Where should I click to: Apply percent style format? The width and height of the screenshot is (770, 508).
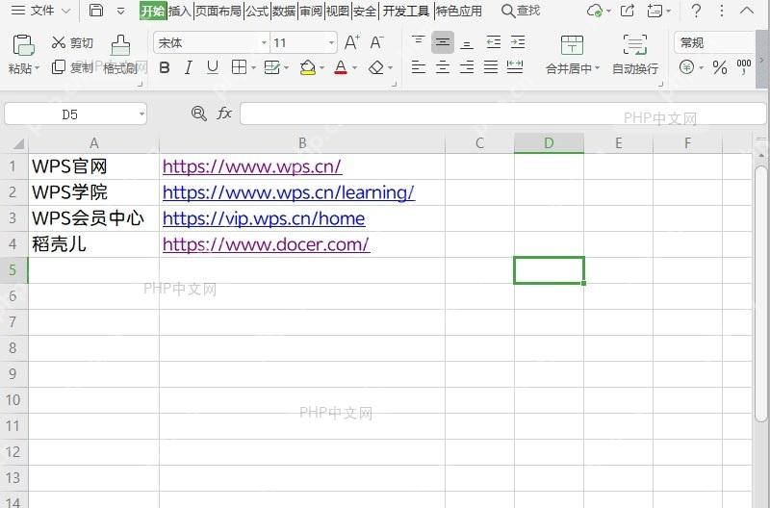[x=719, y=67]
